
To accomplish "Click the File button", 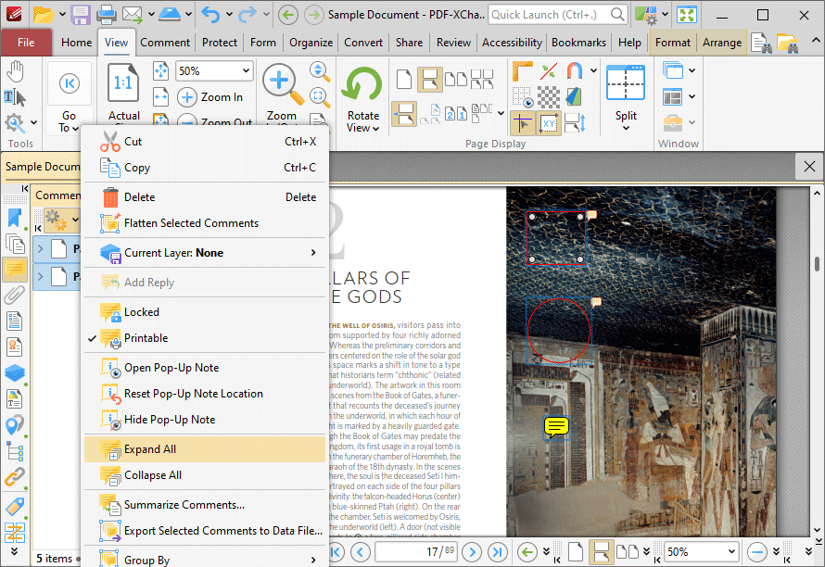I will click(x=26, y=43).
